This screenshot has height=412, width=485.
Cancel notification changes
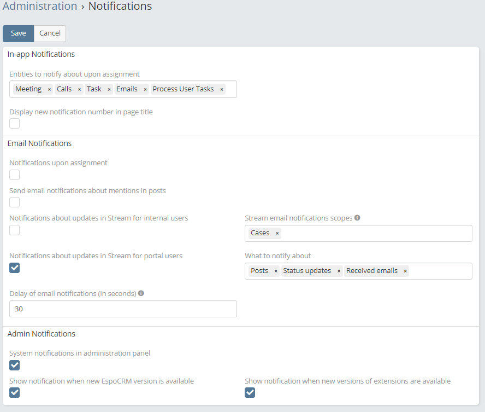coord(50,33)
